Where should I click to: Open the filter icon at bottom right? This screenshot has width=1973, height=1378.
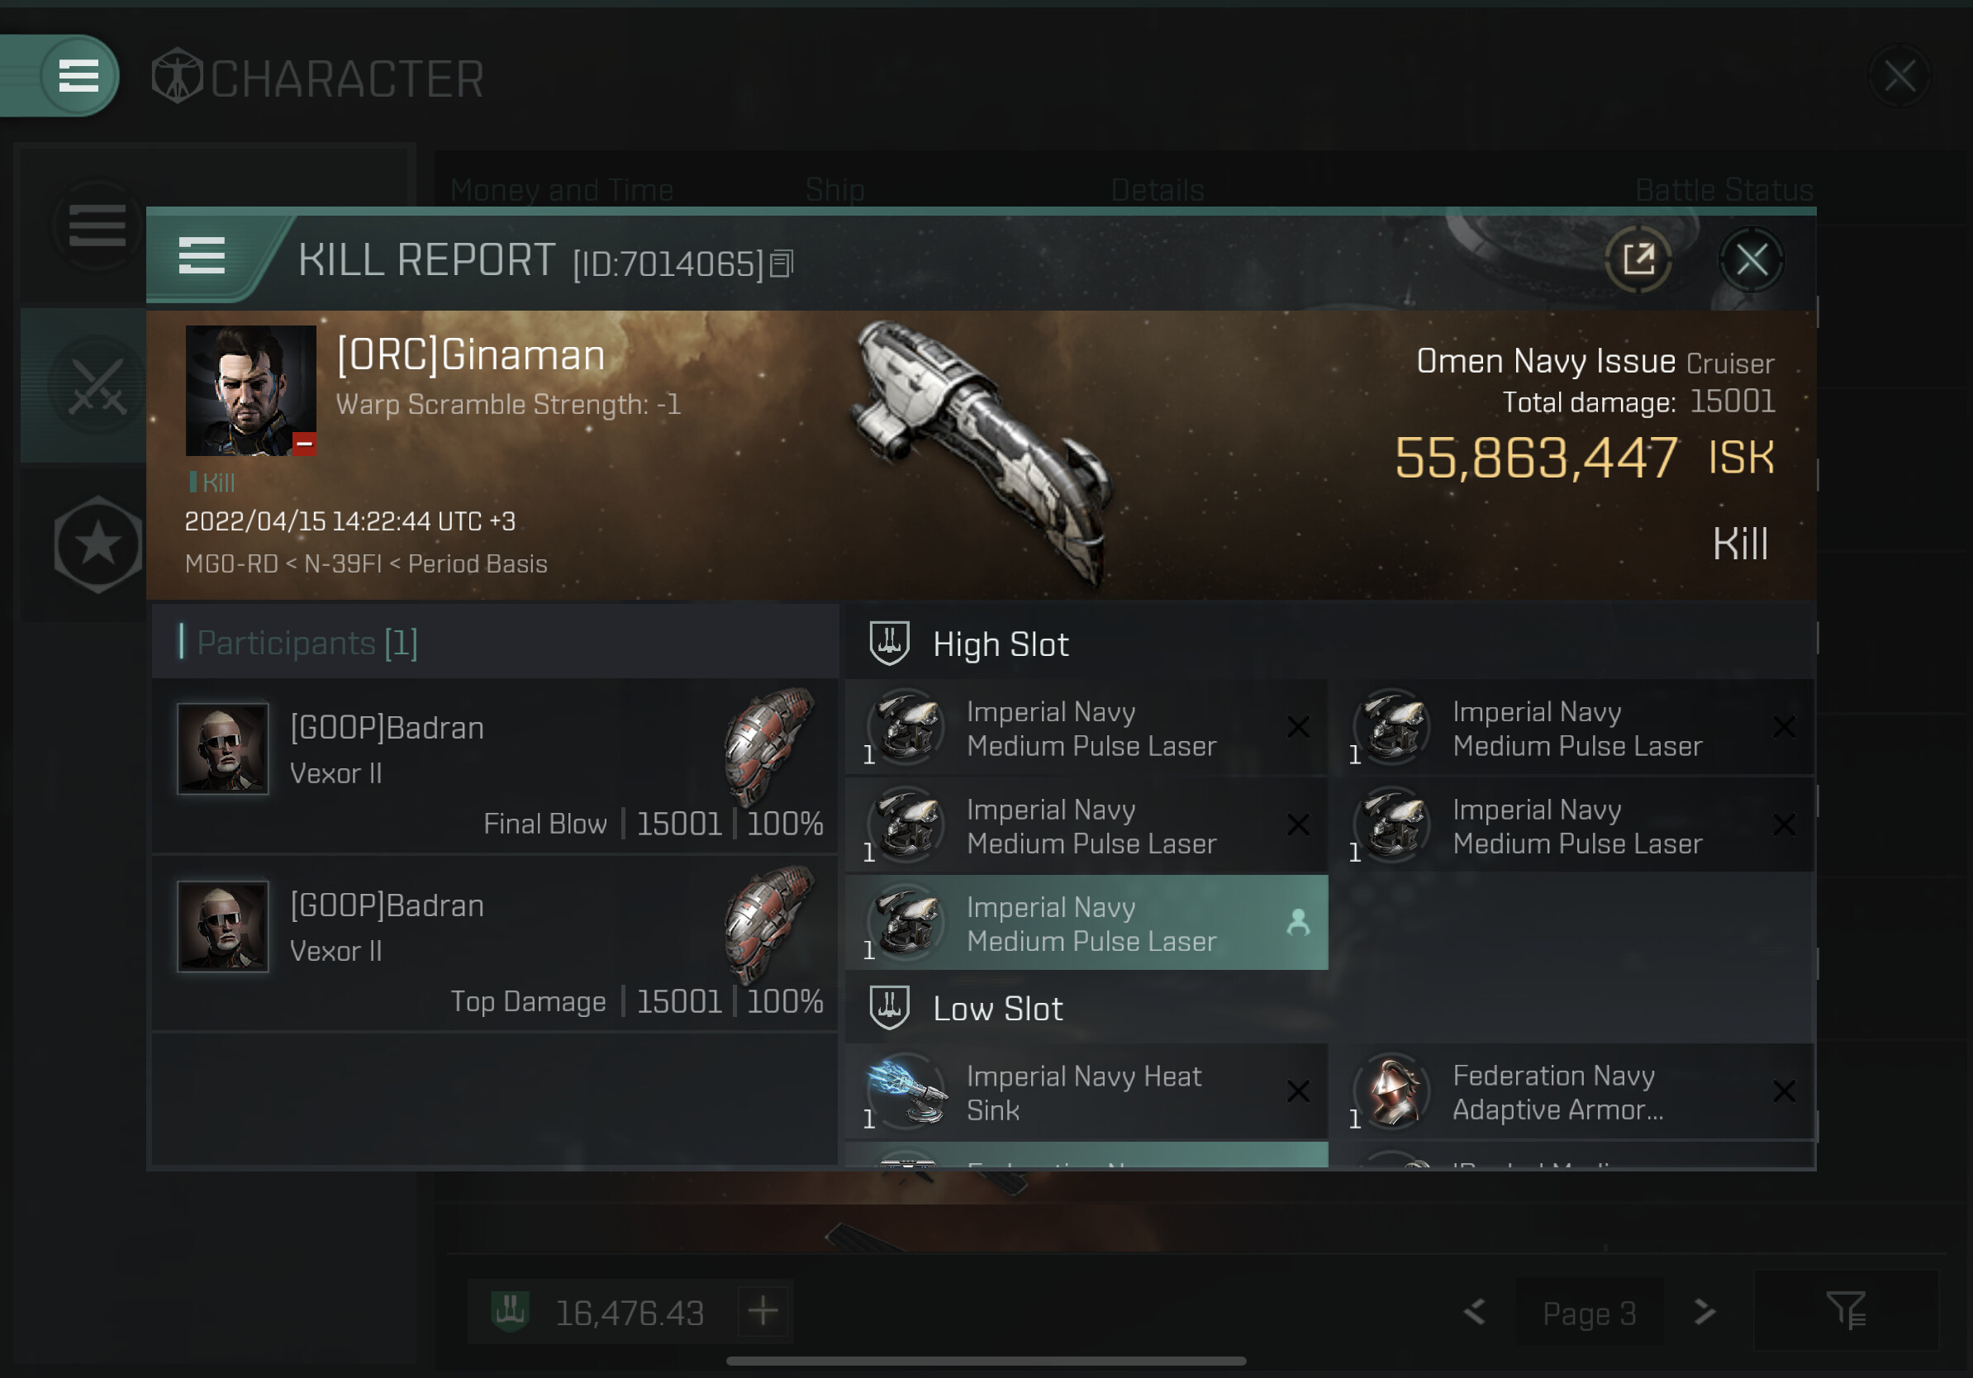coord(1846,1311)
